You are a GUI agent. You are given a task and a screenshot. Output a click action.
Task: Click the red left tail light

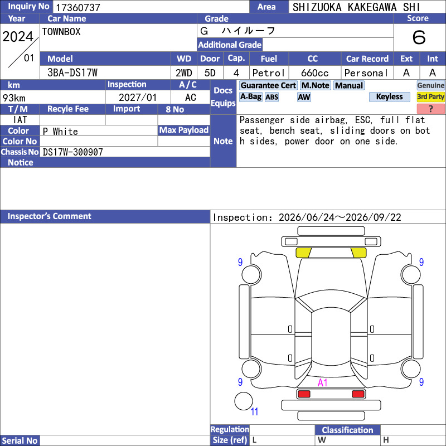click(304, 394)
